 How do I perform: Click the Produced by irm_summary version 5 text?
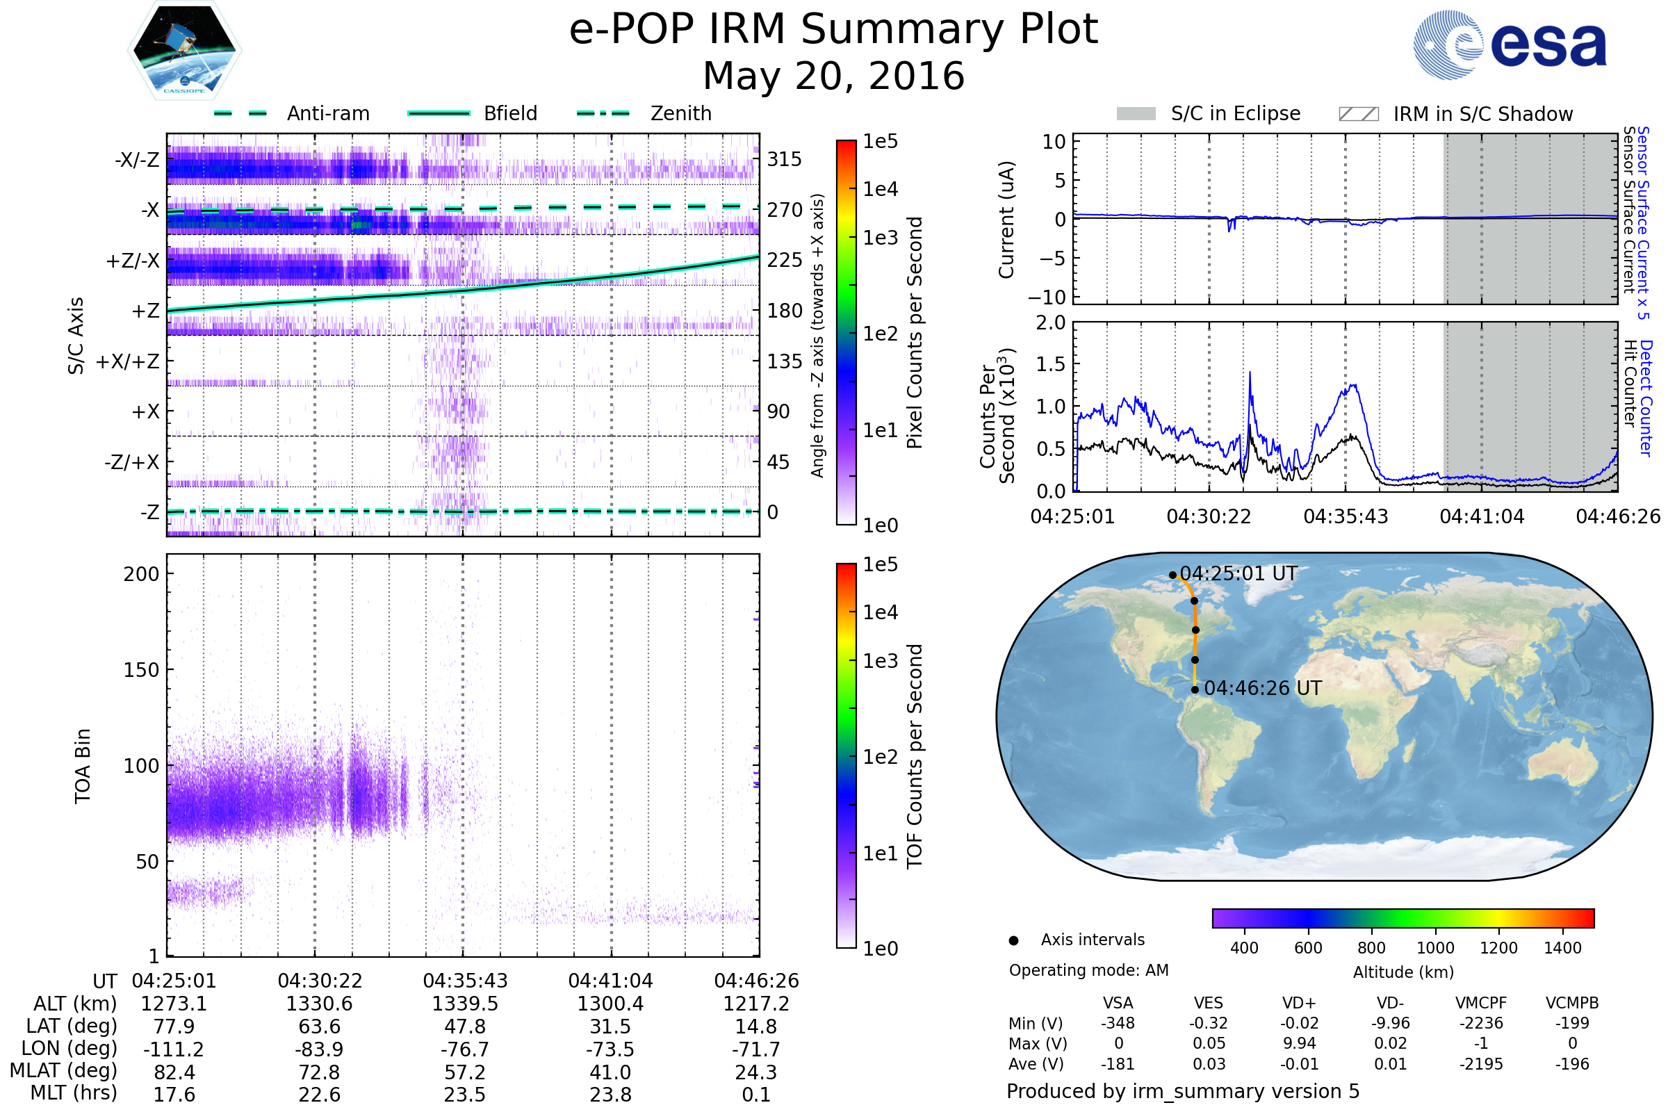coord(1183,1091)
